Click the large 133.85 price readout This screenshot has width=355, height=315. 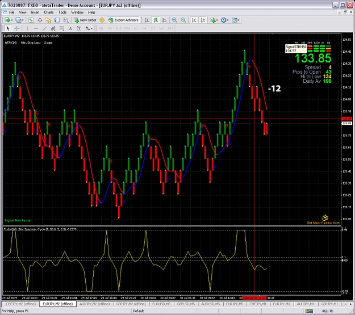point(313,58)
